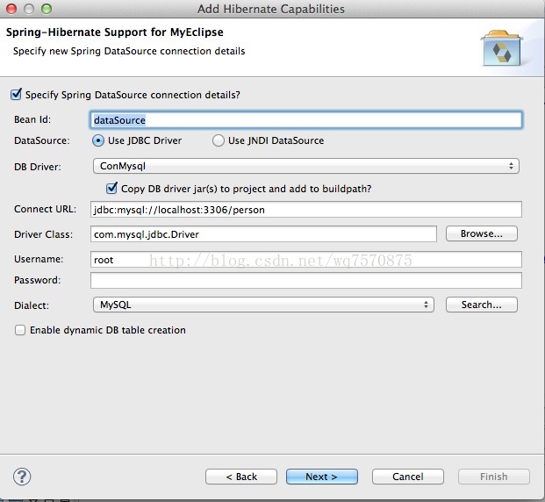Click the Bean Id input field
This screenshot has height=502, width=545.
(306, 120)
